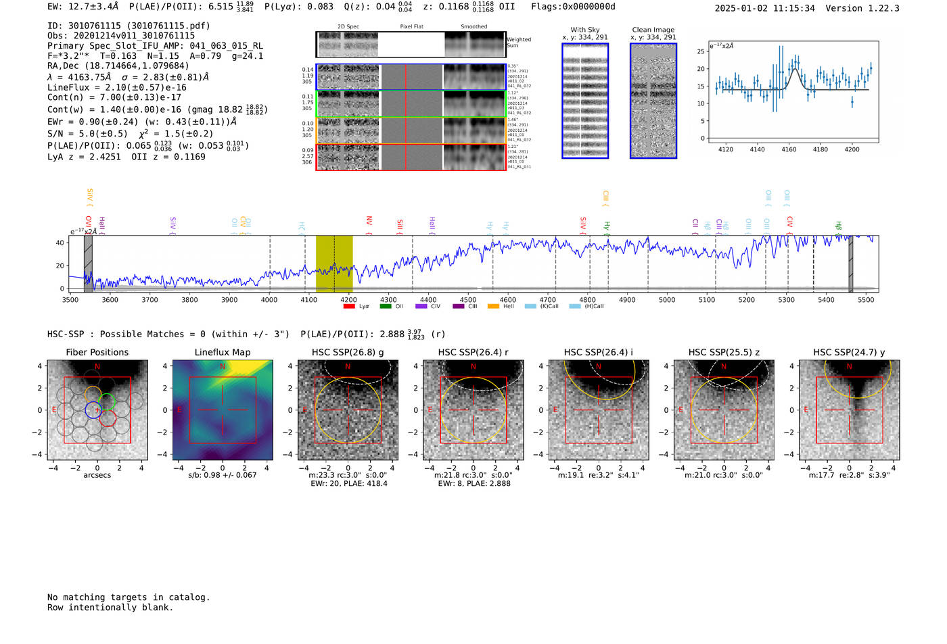Click the s/b: 0.98 +/- 0.067 caption
Image resolution: width=947 pixels, height=644 pixels.
pos(223,475)
